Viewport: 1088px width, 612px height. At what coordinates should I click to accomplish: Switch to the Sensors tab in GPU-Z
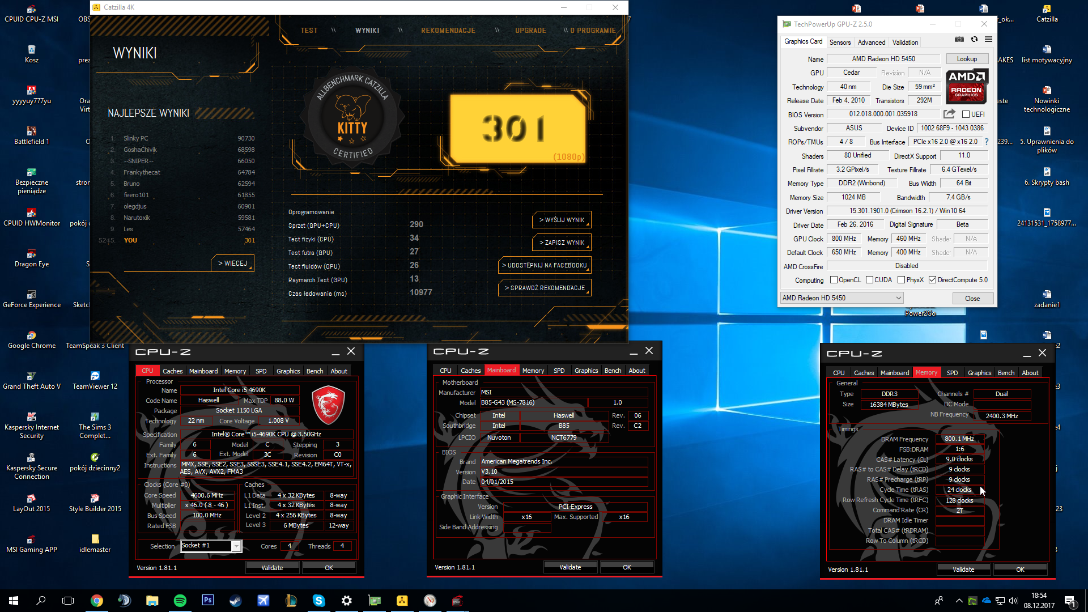(x=840, y=42)
